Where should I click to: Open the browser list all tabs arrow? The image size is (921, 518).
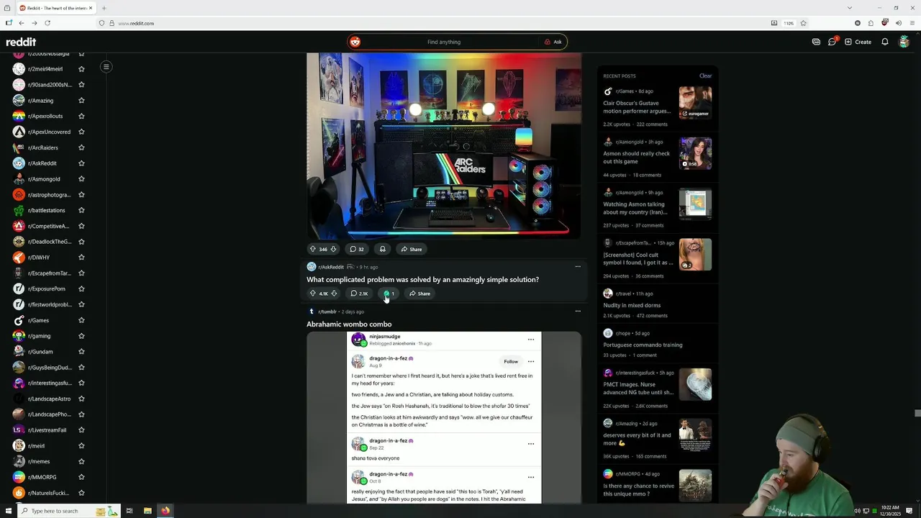click(850, 8)
